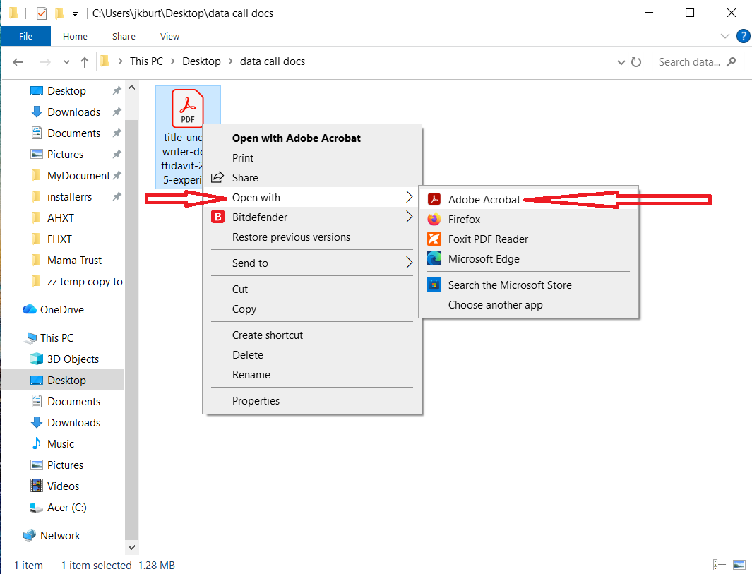Open 3D Objects under This PC

coord(73,359)
